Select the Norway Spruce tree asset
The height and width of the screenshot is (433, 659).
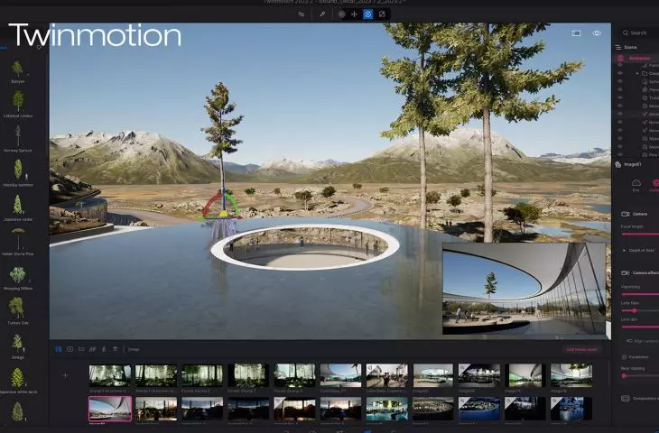coord(18,139)
